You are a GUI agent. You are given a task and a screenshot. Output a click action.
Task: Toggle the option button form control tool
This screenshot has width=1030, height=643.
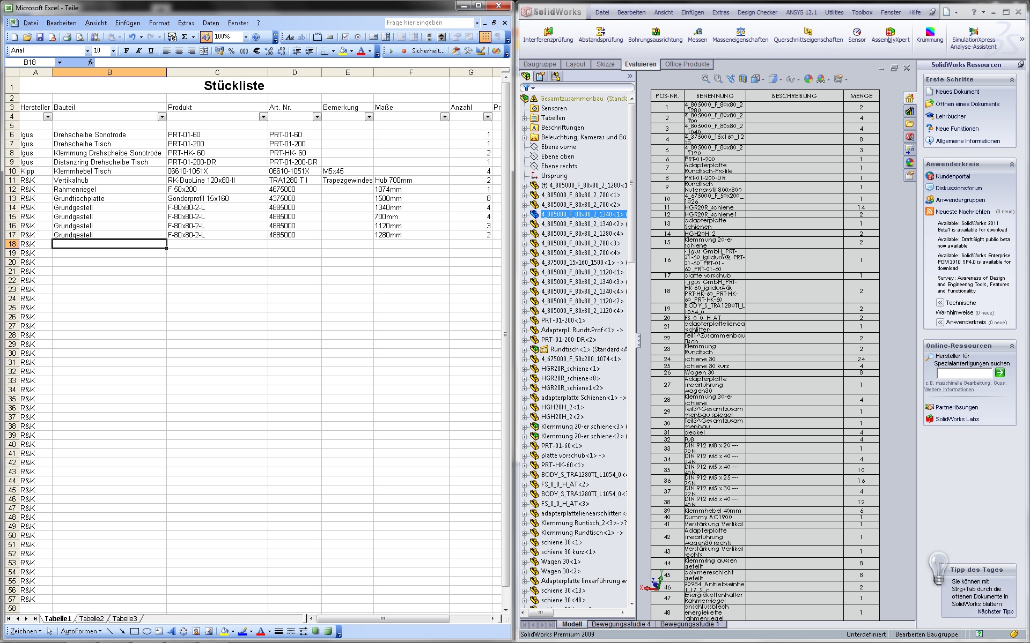(357, 37)
